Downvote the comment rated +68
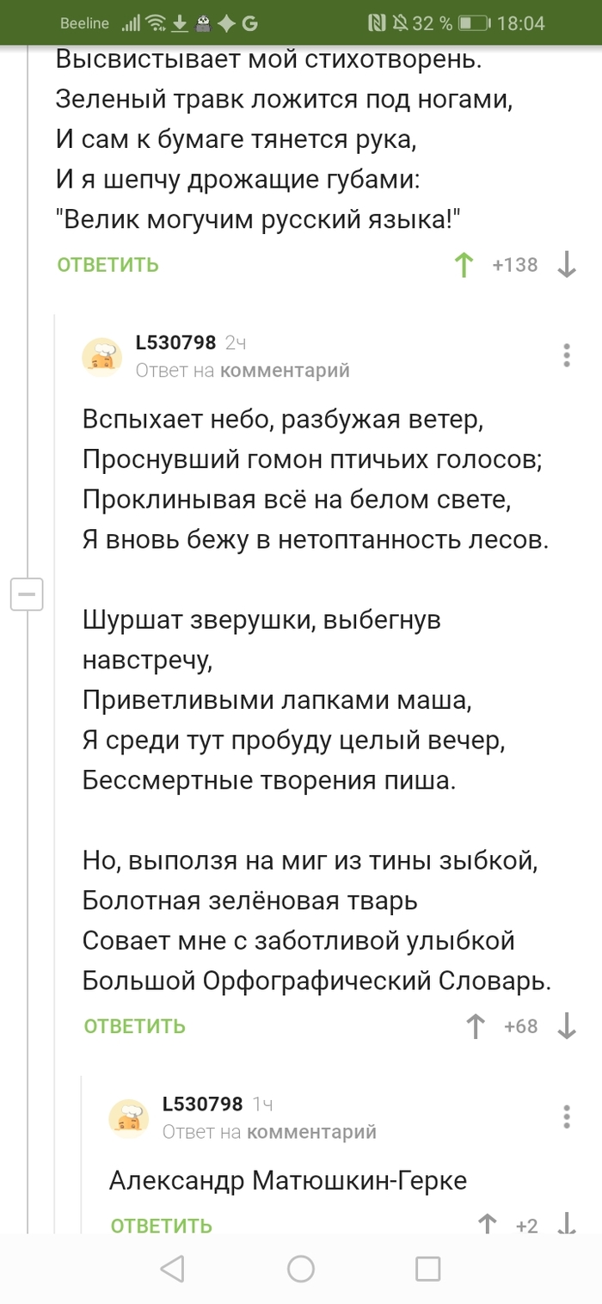602x1304 pixels. tap(567, 1026)
